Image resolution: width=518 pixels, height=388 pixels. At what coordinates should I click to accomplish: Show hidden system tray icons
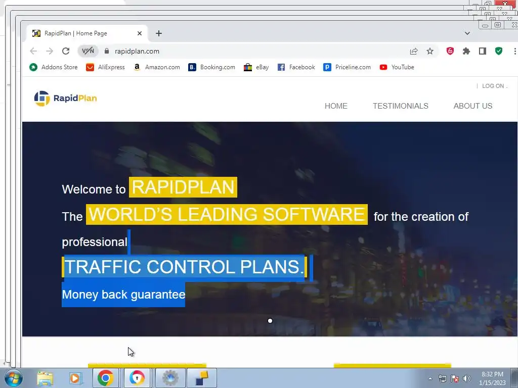click(430, 379)
